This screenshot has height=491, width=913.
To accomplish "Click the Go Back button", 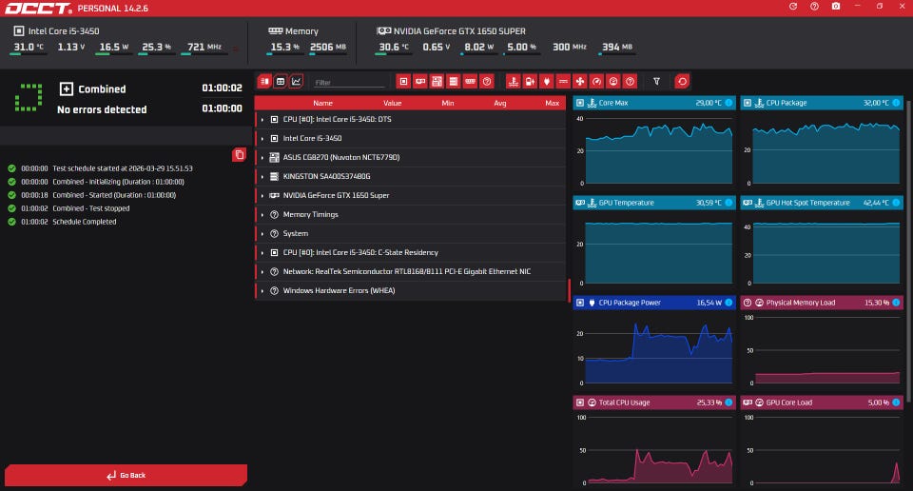I will tap(126, 475).
